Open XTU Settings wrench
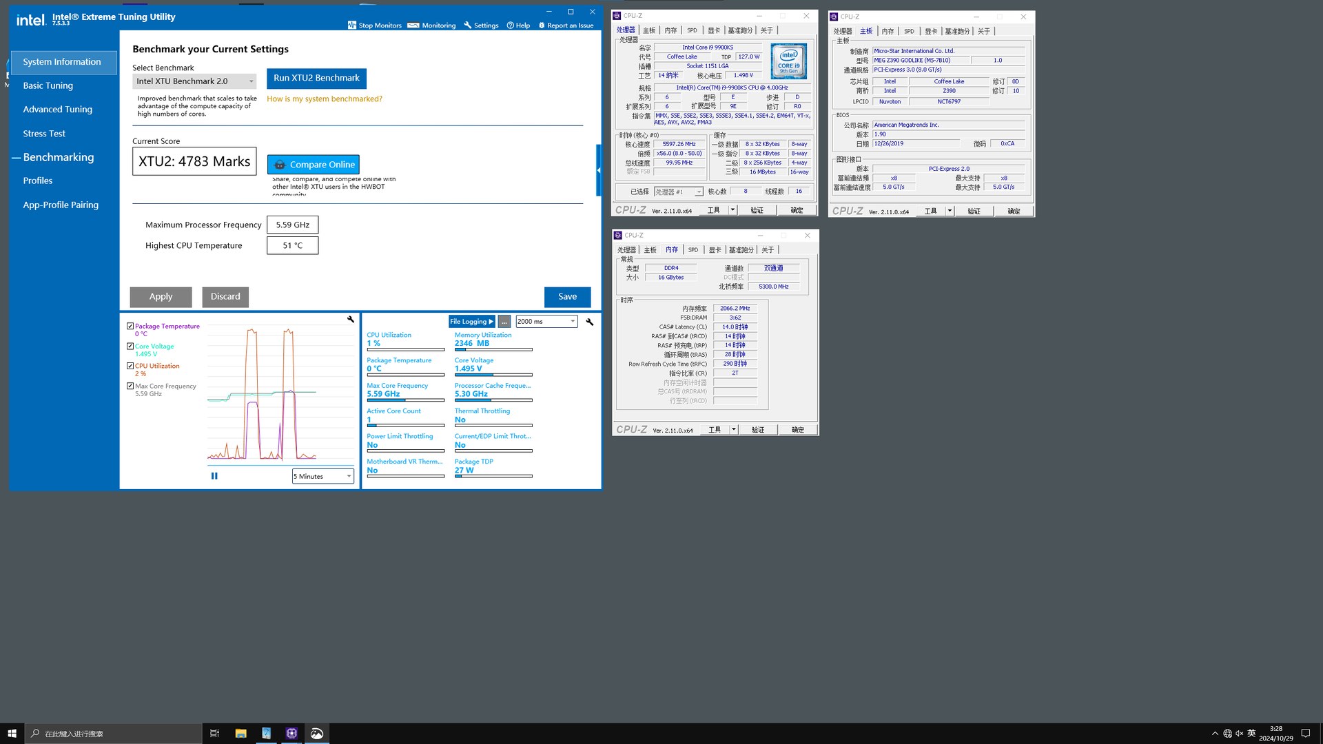Screen dimensions: 1323x744 (481, 25)
